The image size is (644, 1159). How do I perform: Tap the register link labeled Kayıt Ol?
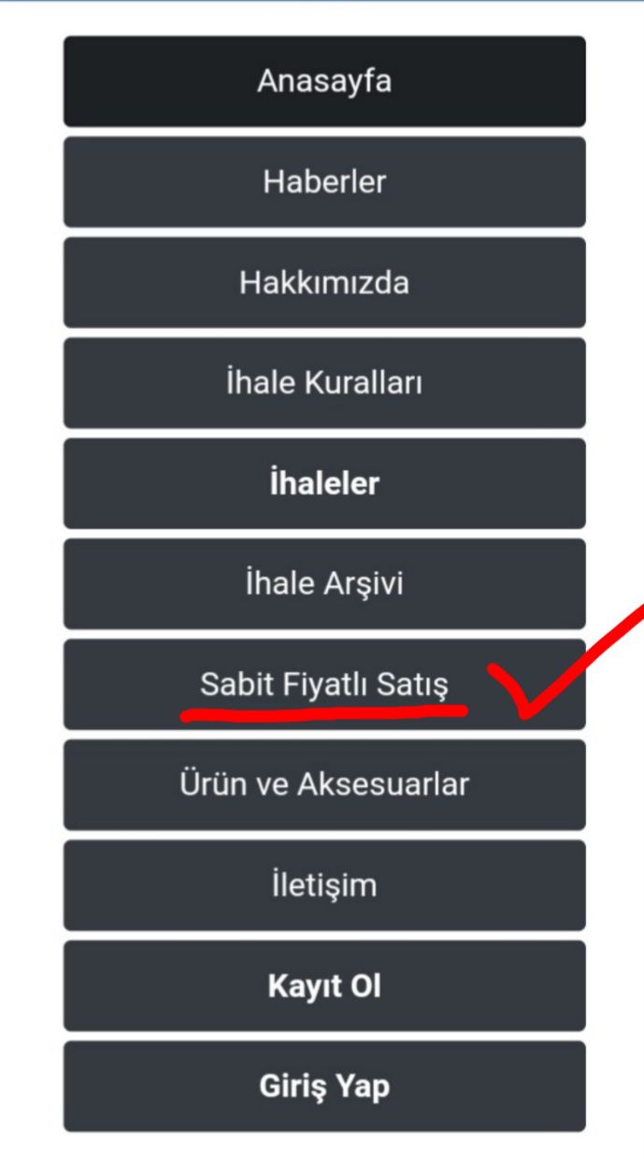324,985
